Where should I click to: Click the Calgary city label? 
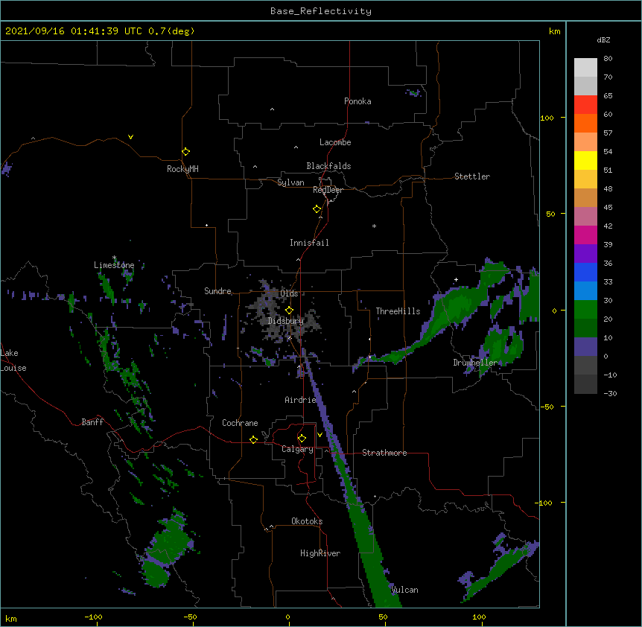[297, 449]
